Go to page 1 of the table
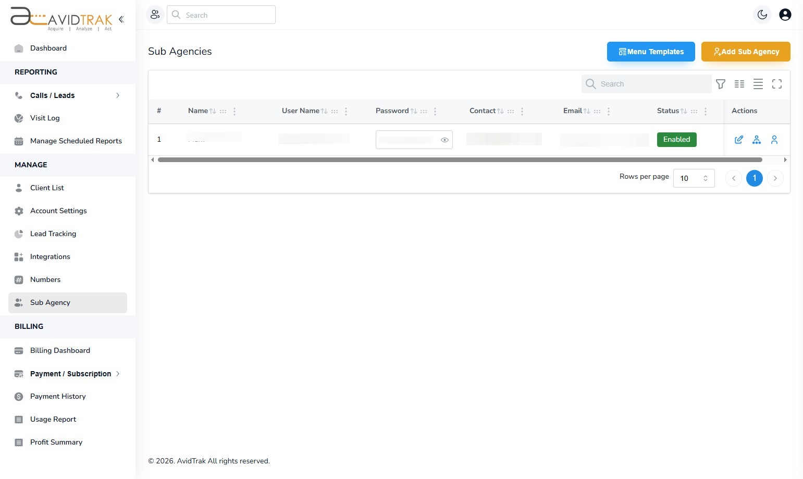Image resolution: width=803 pixels, height=479 pixels. click(x=755, y=178)
